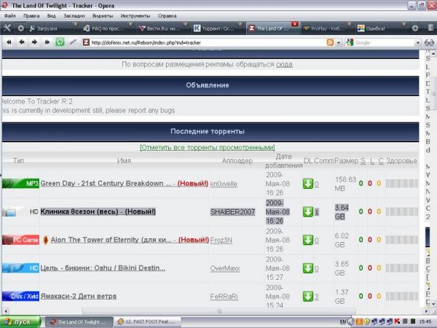This screenshot has height=328, width=437.
Task: Open the Закладки menu
Action: click(74, 16)
